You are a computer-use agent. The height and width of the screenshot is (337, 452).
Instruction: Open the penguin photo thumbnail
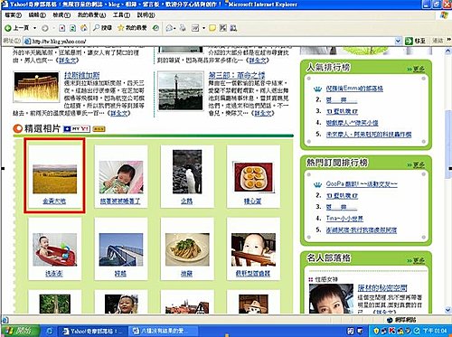pyautogui.click(x=187, y=172)
